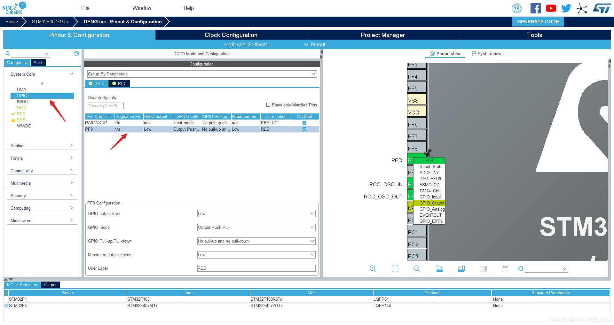614x325 pixels.
Task: Open the Group By Peripherals dropdown
Action: click(202, 74)
